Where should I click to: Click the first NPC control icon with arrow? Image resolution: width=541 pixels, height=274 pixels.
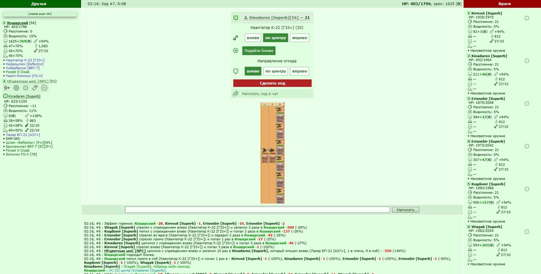7,88
